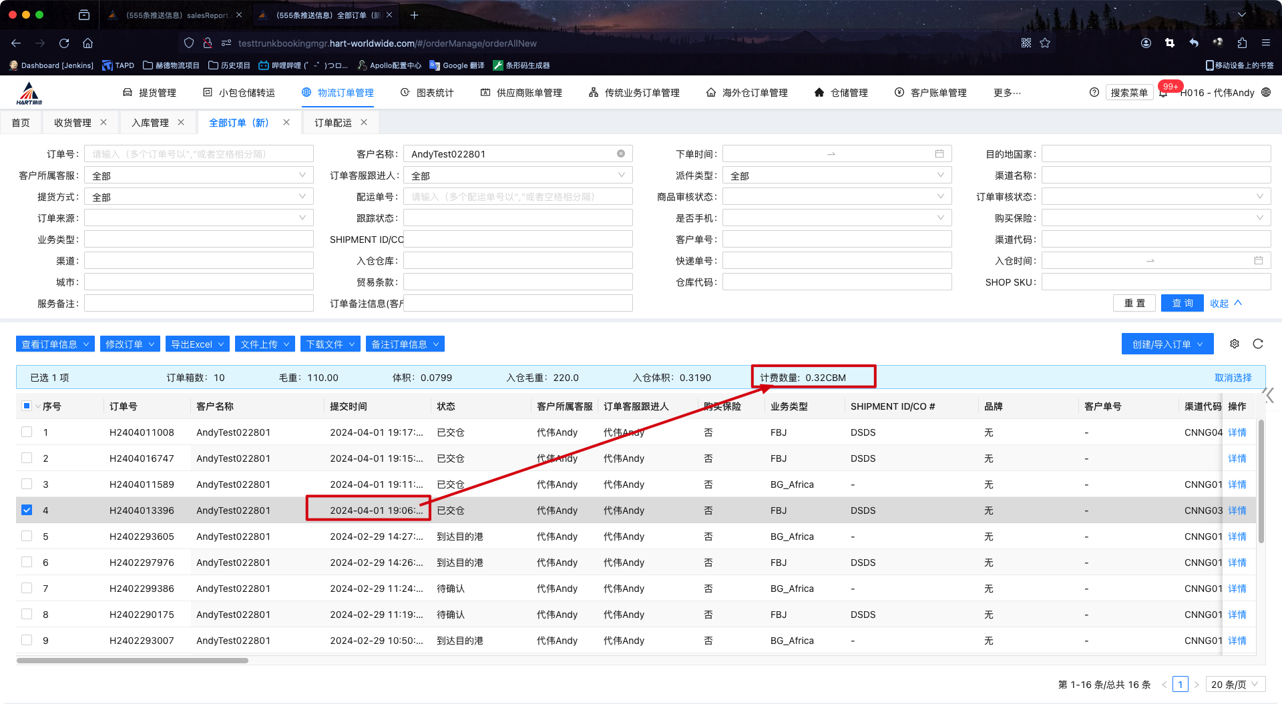Open the notification bell with 99+ badge
This screenshot has width=1282, height=704.
[1164, 93]
